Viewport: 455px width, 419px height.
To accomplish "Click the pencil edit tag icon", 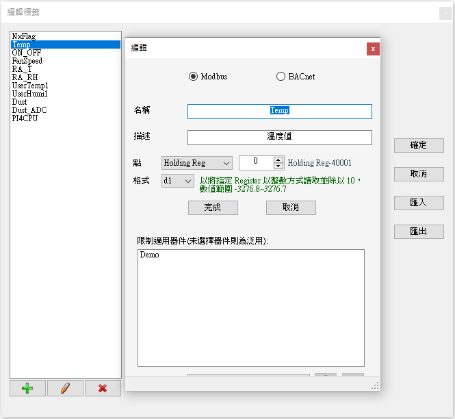I will [x=65, y=388].
